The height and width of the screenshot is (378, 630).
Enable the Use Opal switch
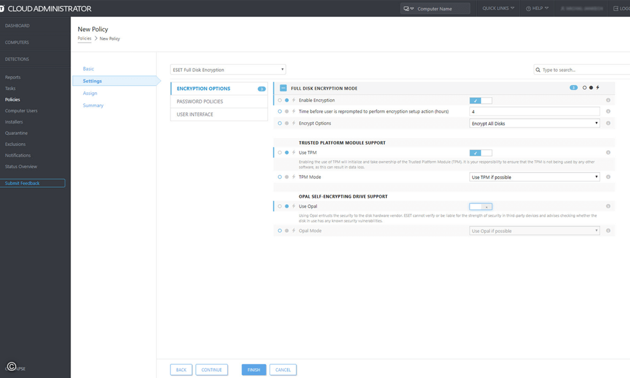pos(481,206)
